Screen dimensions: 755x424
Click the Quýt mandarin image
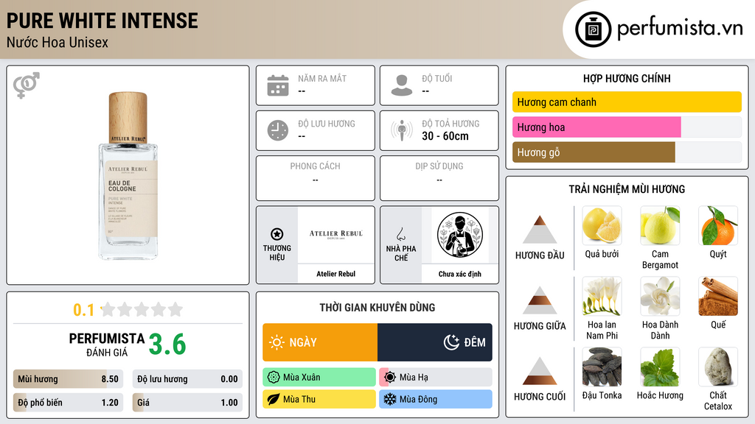pyautogui.click(x=718, y=225)
